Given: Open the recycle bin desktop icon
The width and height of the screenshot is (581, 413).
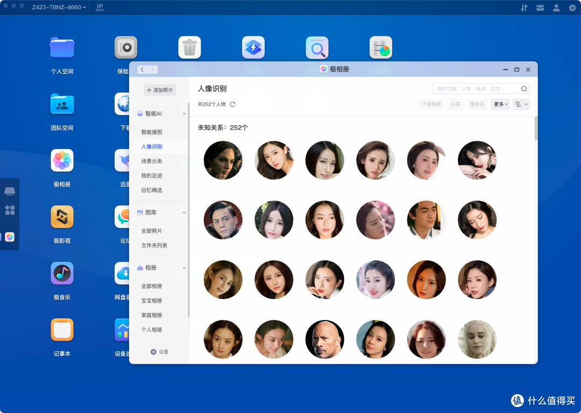Looking at the screenshot, I should click(189, 47).
